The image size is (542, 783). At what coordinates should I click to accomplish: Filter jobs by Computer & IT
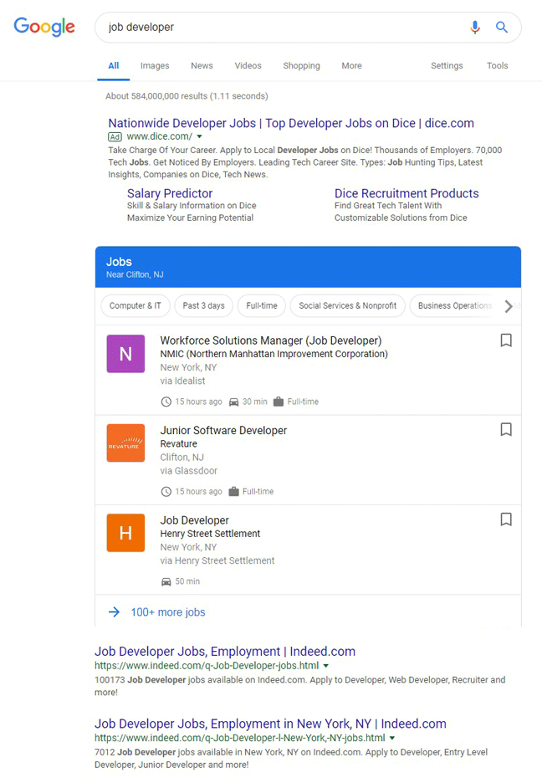[135, 305]
